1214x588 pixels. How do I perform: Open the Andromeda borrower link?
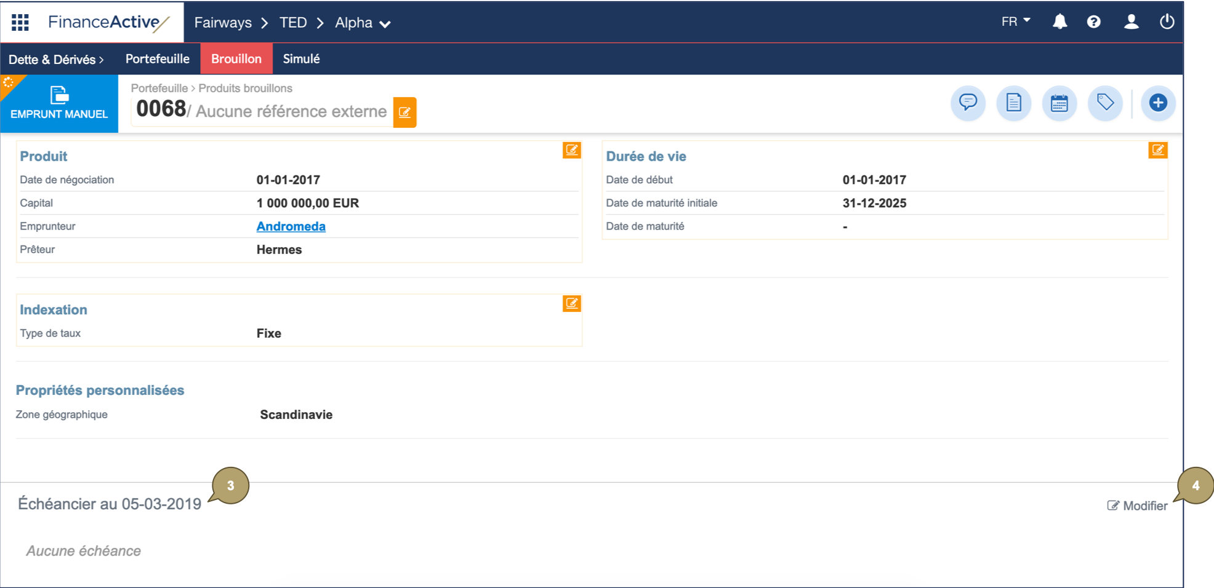(x=291, y=226)
